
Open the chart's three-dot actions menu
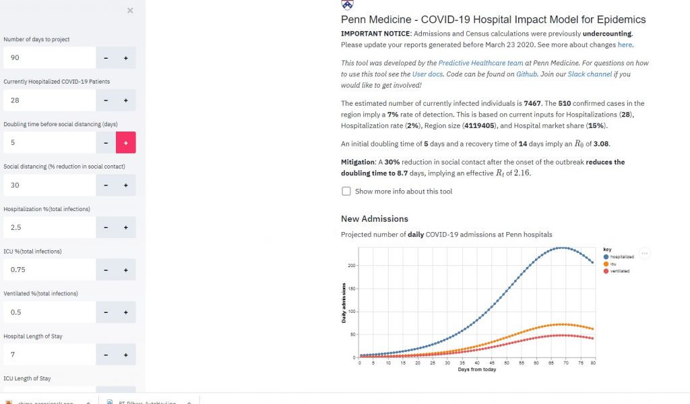pos(644,254)
